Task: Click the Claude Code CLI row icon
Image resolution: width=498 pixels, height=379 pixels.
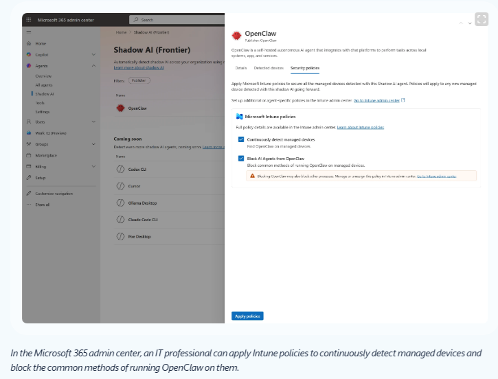Action: coord(120,219)
